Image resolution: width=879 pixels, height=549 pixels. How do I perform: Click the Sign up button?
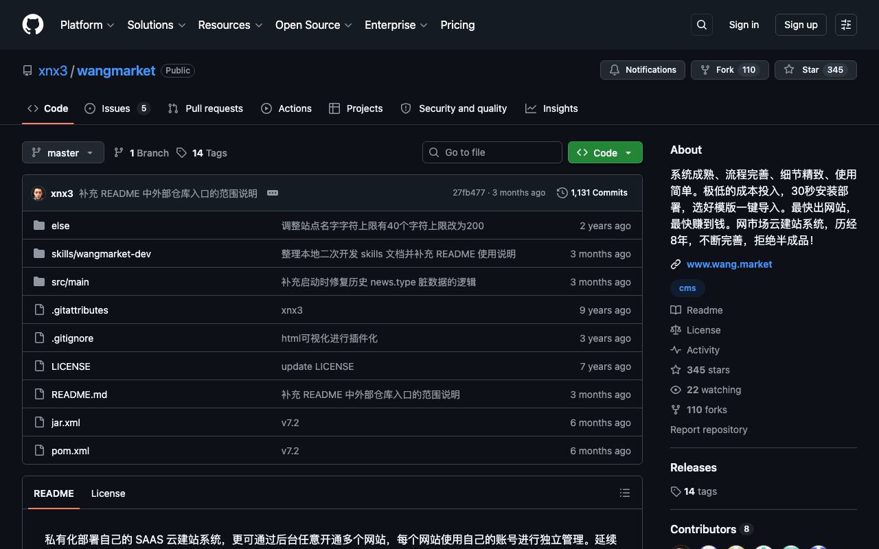tap(801, 25)
